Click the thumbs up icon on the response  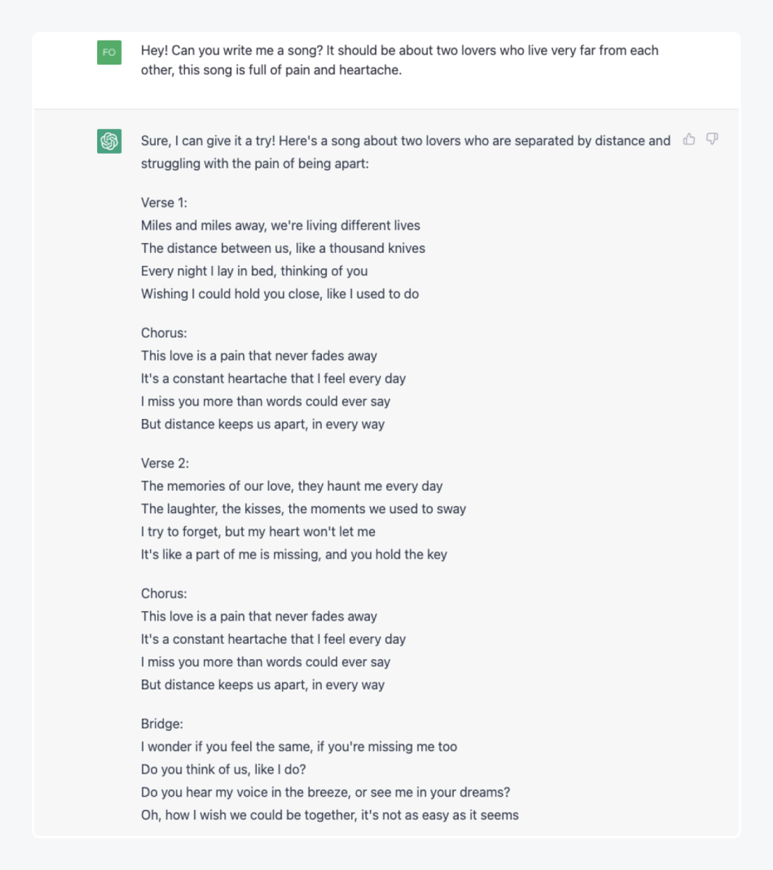pos(689,139)
